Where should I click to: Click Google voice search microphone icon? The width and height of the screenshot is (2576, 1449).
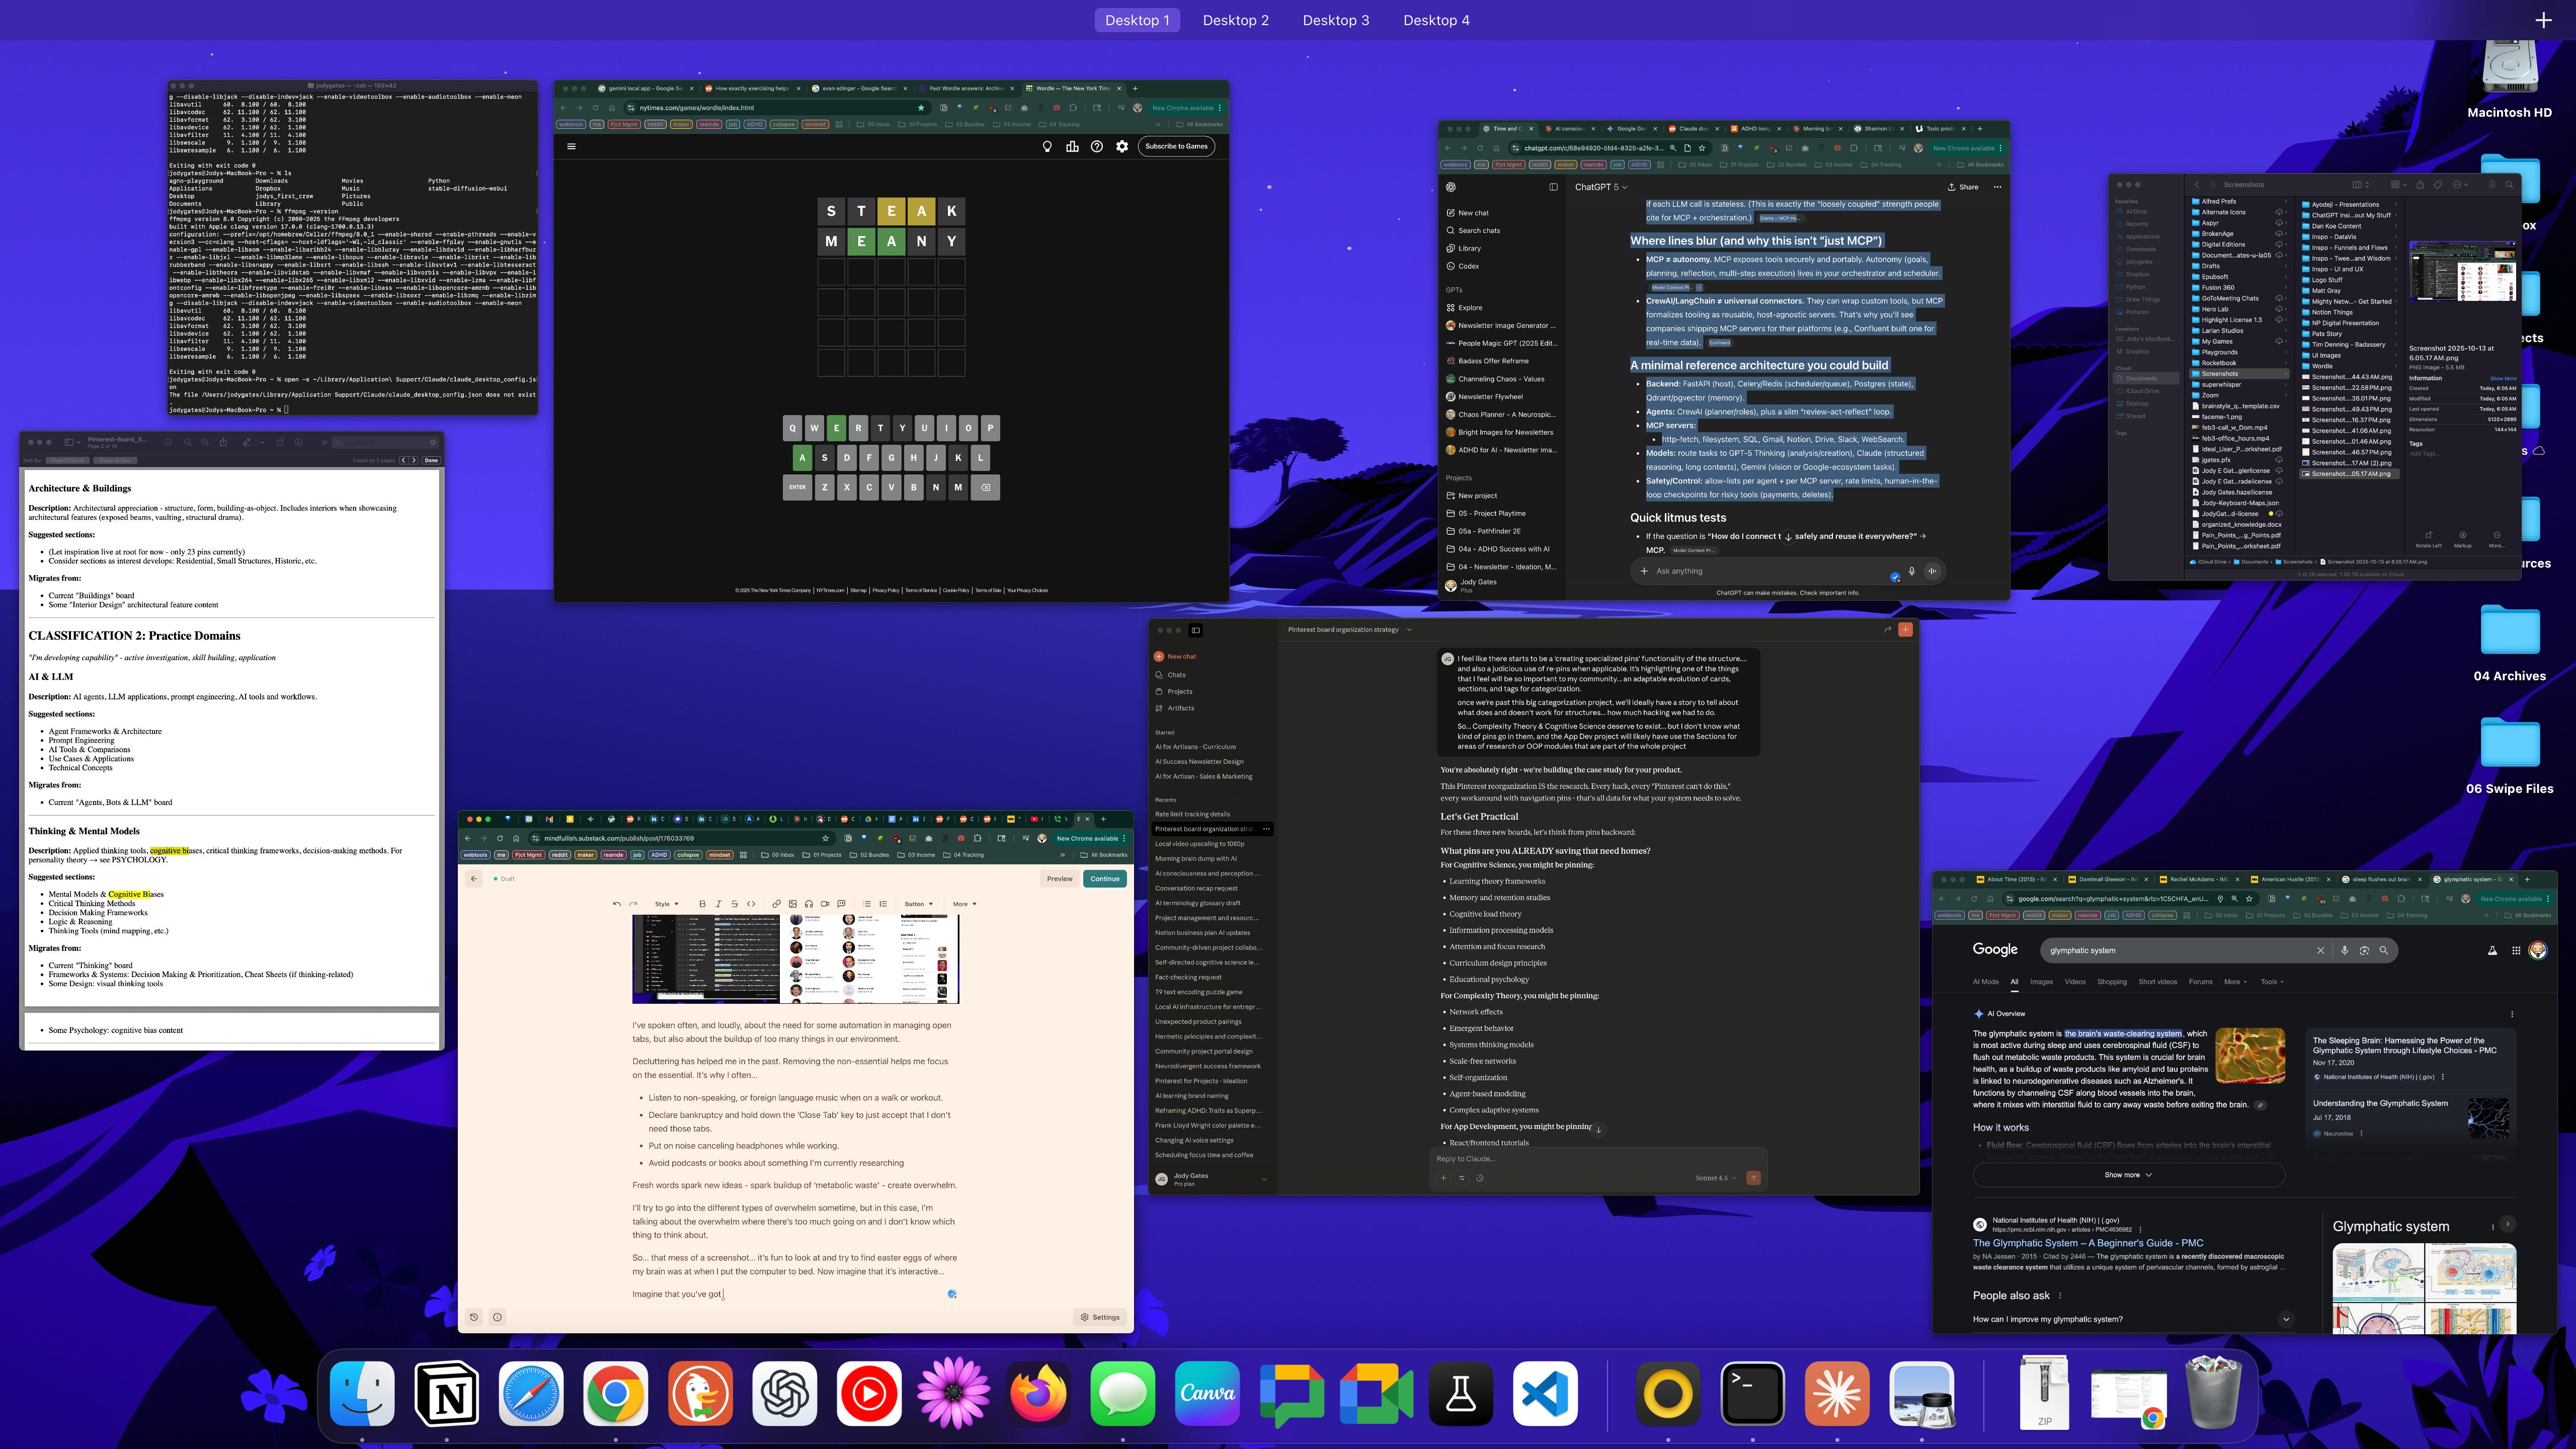[x=2344, y=950]
